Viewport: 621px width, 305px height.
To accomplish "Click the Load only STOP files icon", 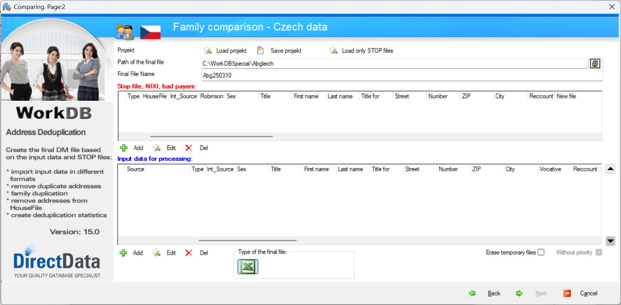I will click(333, 51).
